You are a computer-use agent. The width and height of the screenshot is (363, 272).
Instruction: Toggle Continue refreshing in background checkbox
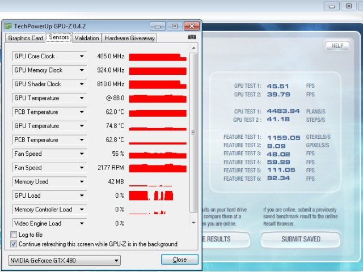pyautogui.click(x=14, y=244)
